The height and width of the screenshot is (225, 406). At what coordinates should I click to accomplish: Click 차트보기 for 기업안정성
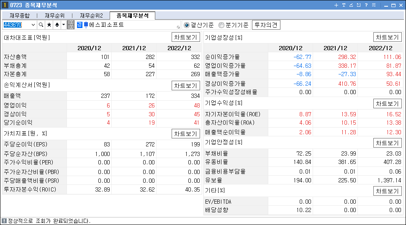[x=387, y=143]
